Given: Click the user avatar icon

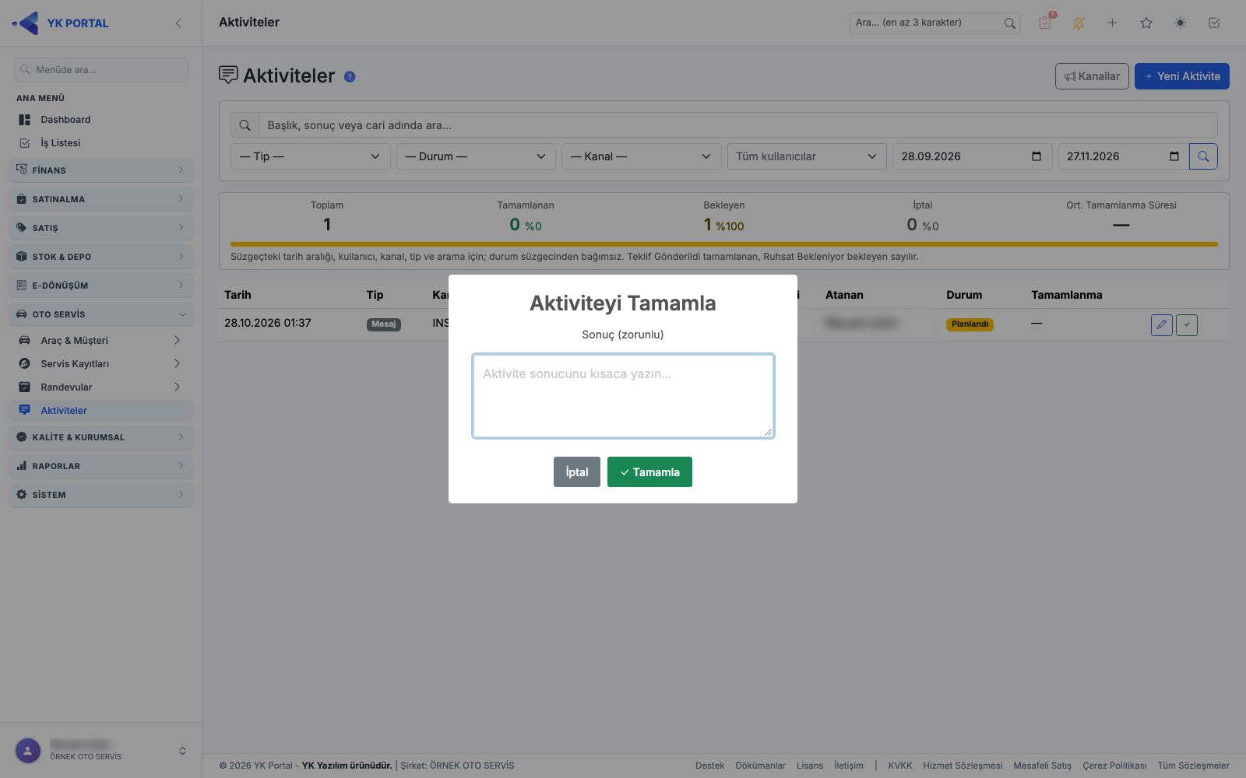Looking at the screenshot, I should (x=28, y=751).
